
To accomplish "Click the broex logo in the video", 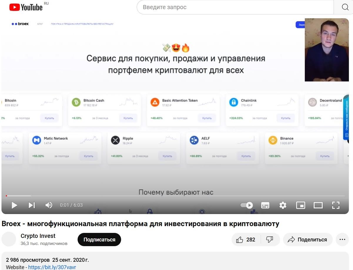I will 20,24.
